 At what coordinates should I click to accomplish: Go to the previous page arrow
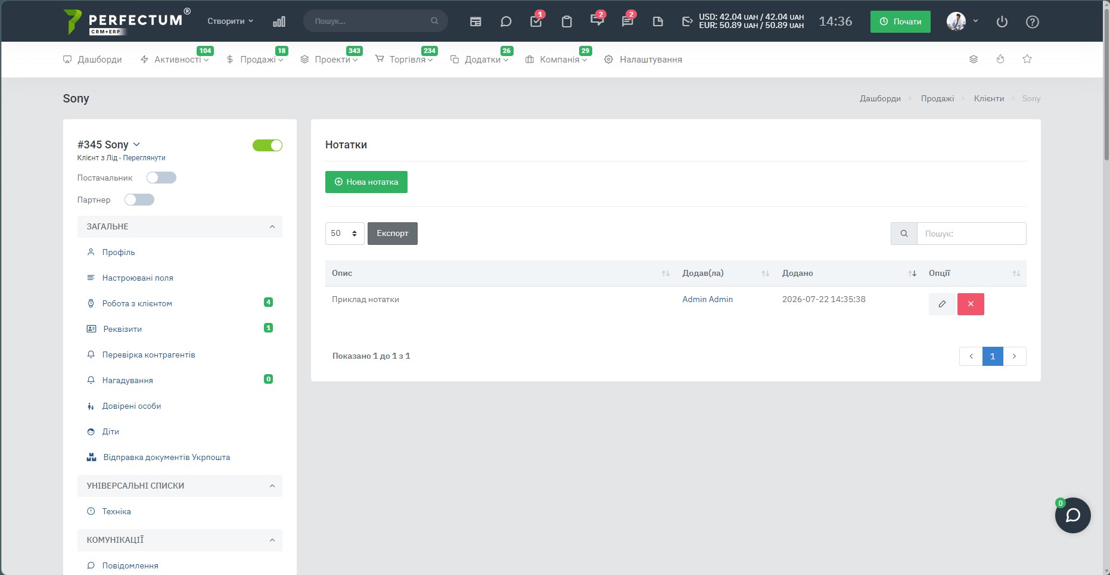coord(971,356)
